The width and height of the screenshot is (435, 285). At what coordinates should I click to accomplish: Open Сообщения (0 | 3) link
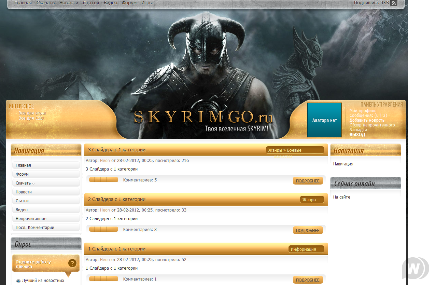[x=368, y=116]
